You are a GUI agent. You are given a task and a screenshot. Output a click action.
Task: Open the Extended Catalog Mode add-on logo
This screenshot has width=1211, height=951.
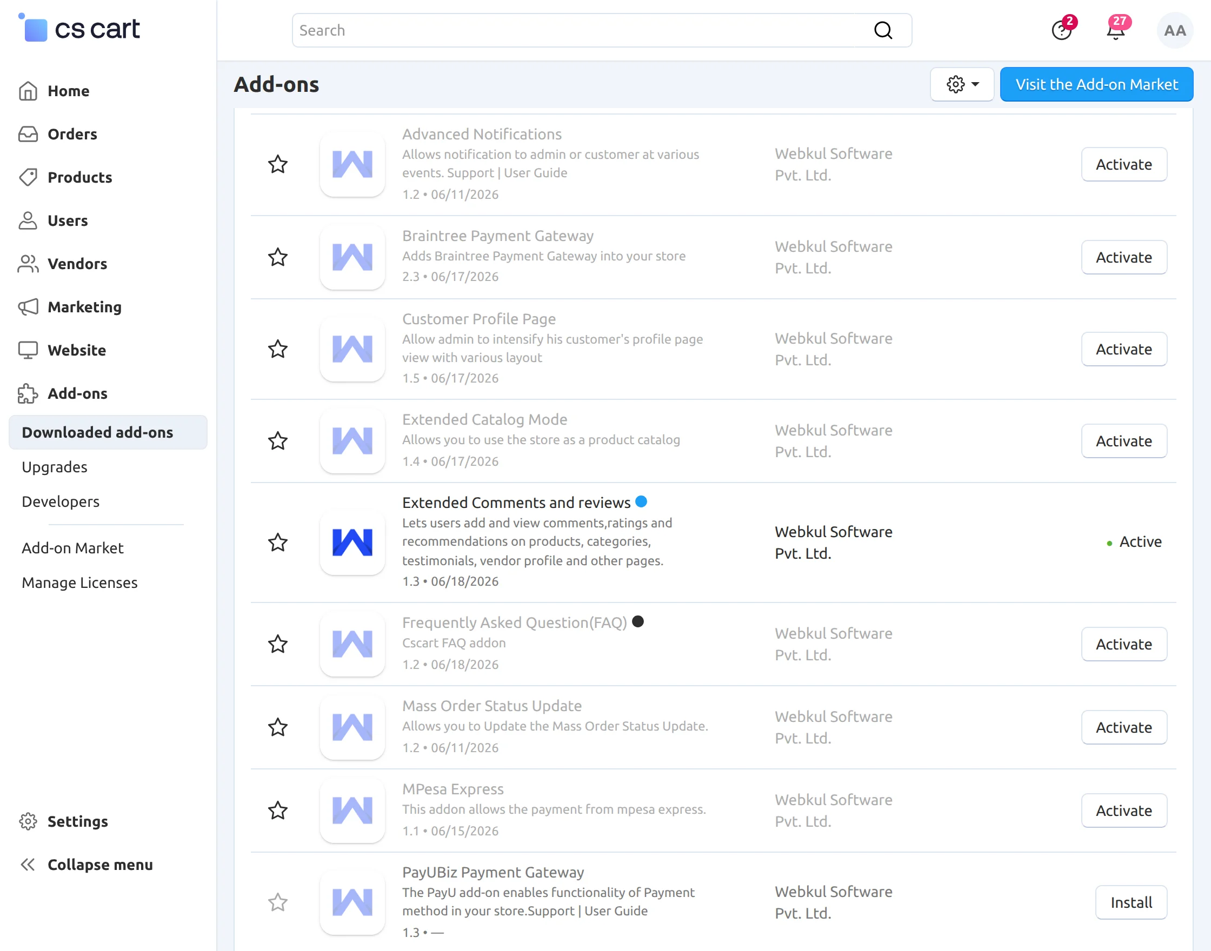pyautogui.click(x=352, y=441)
